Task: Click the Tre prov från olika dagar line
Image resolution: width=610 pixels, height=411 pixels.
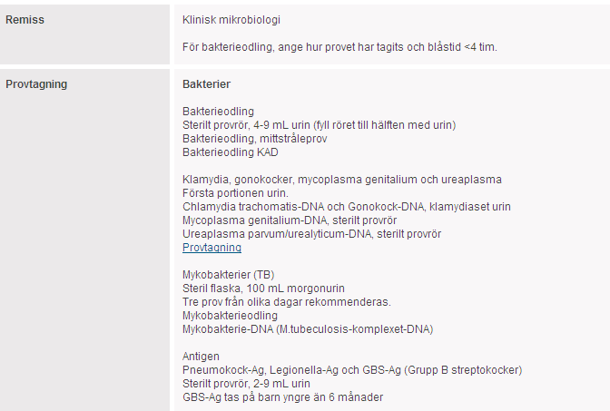Action: point(287,302)
